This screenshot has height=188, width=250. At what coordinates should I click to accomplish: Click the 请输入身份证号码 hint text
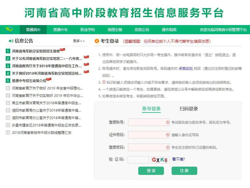[x=185, y=135]
